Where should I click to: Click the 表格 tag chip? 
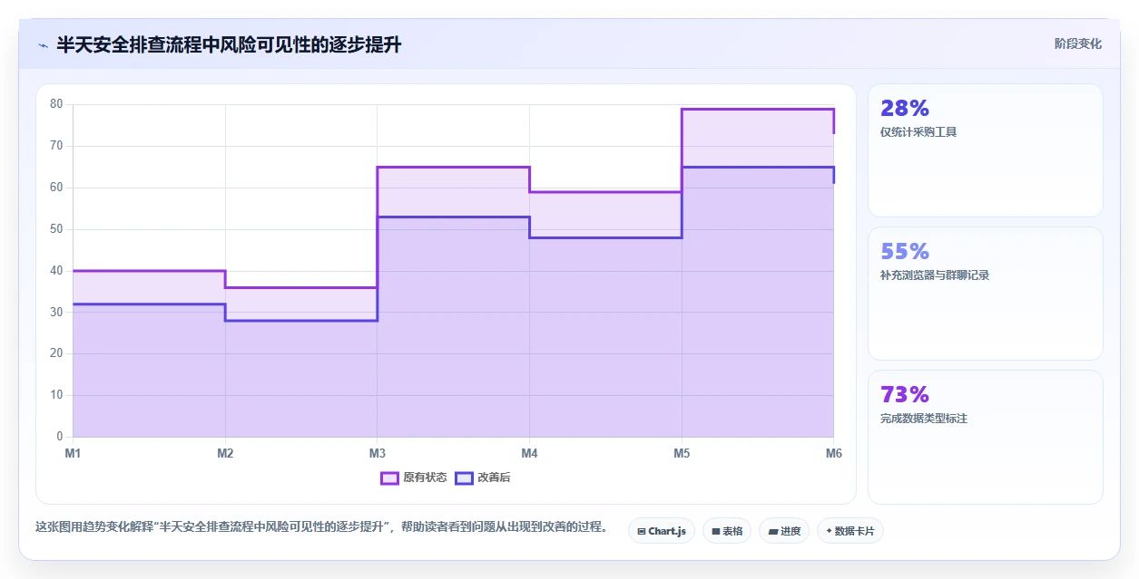click(727, 531)
